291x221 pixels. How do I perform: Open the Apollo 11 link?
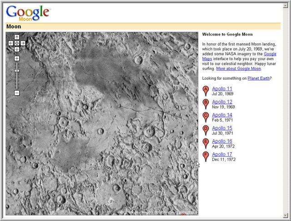(222, 89)
